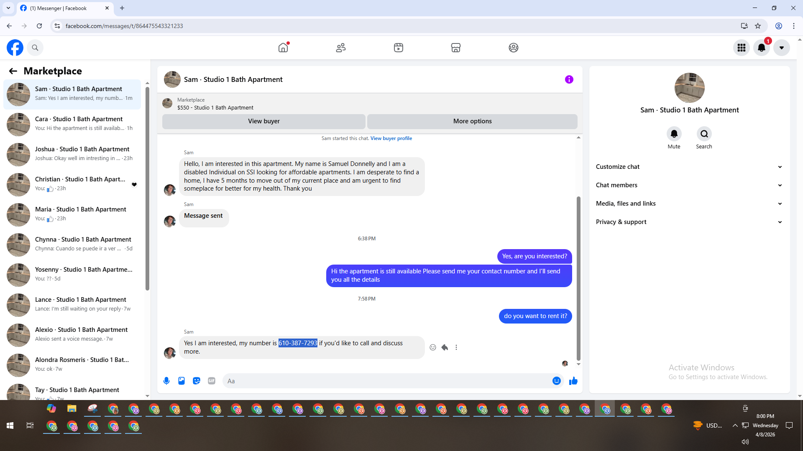Reload the page in browser

click(39, 26)
